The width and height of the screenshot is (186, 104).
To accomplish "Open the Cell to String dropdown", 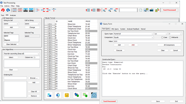I will [32, 24].
